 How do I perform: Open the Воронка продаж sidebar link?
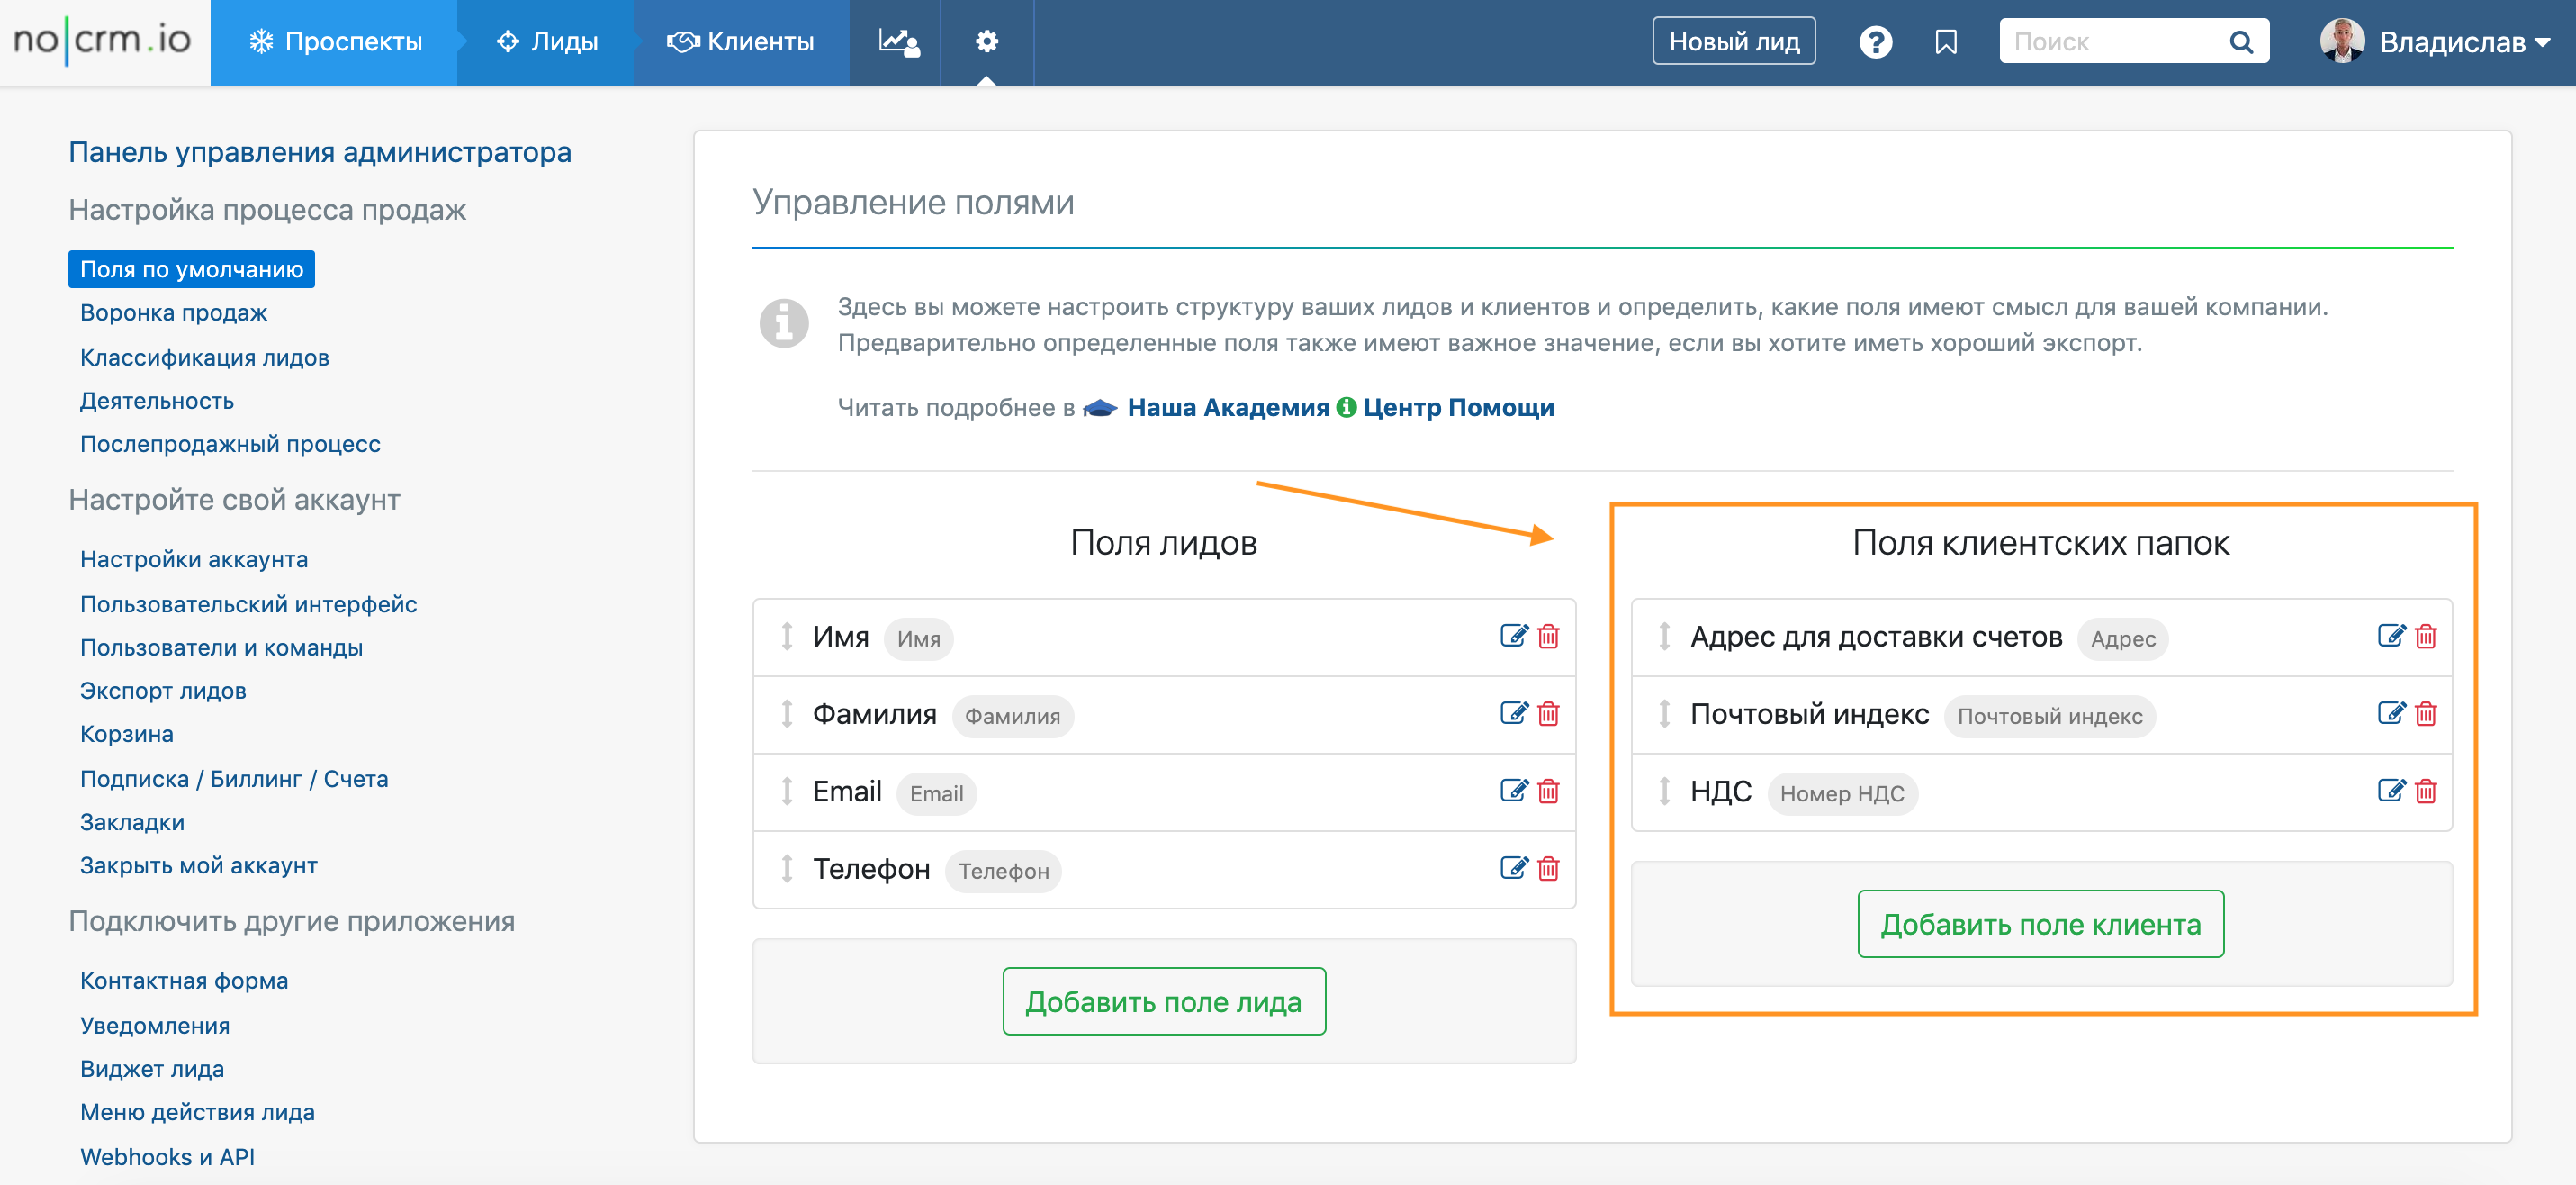173,312
